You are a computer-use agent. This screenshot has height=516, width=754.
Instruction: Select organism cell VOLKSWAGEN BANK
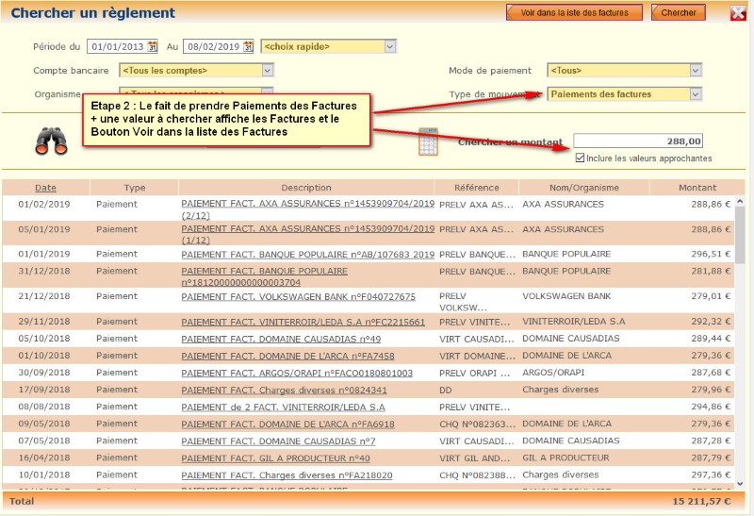[566, 296]
